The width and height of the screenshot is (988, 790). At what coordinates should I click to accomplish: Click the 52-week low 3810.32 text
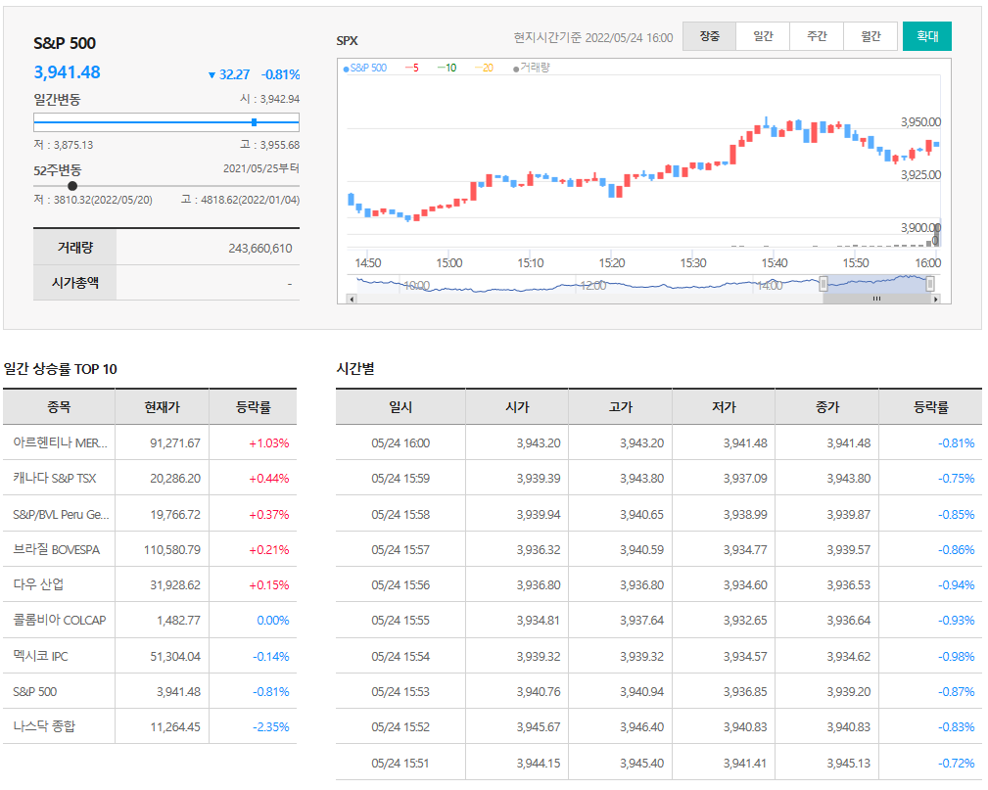[93, 200]
